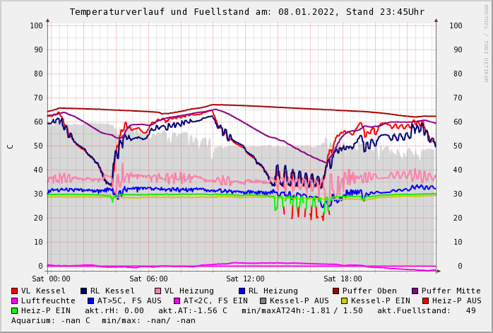Select the pink VL Heizung legend swatch
Screen dimensions: 493x333
[x=158, y=291]
